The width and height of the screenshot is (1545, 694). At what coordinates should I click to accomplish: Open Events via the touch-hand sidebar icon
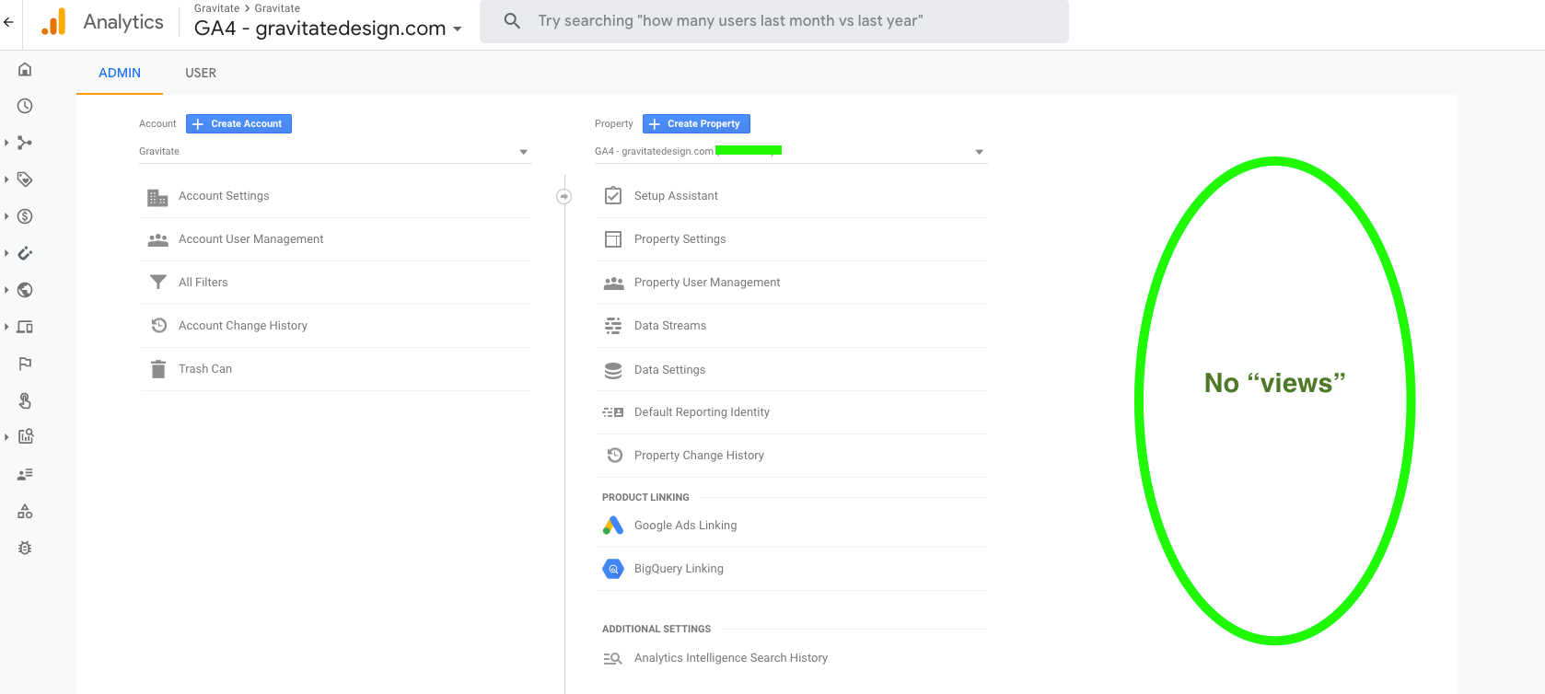pyautogui.click(x=25, y=400)
